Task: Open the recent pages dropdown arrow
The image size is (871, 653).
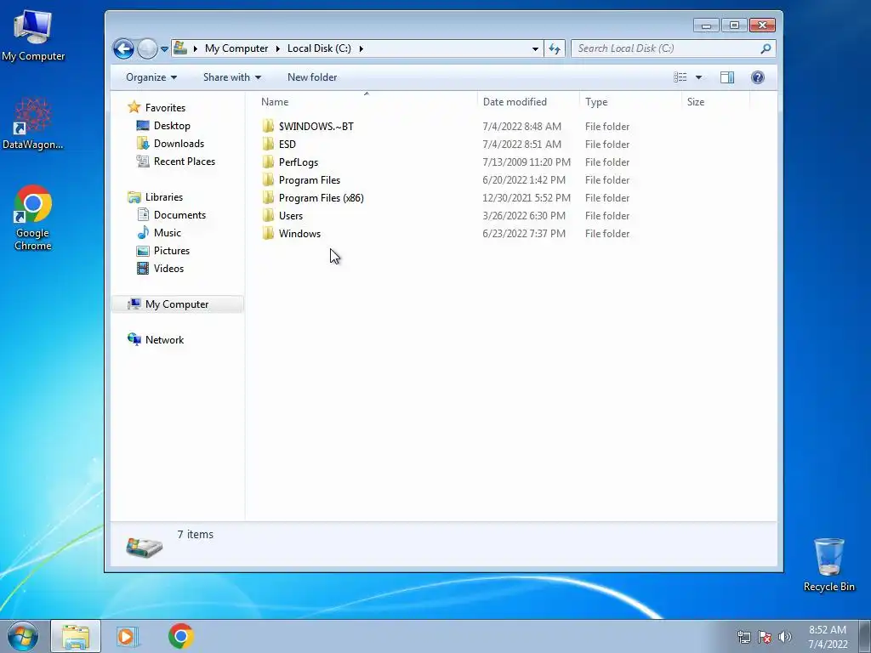Action: click(164, 48)
